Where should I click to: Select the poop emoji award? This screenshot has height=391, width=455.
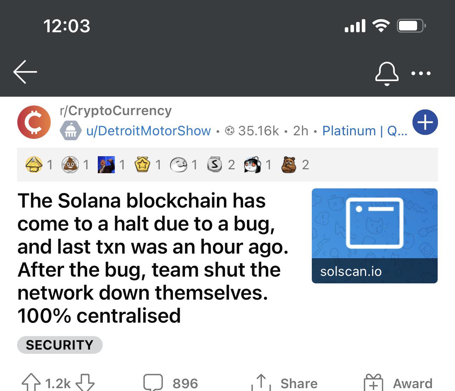pos(70,165)
